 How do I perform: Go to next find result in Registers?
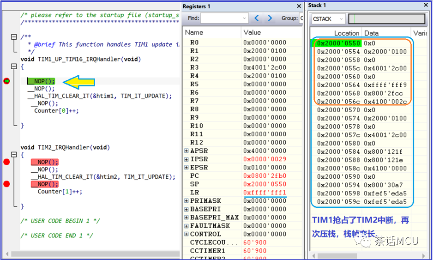coord(270,18)
